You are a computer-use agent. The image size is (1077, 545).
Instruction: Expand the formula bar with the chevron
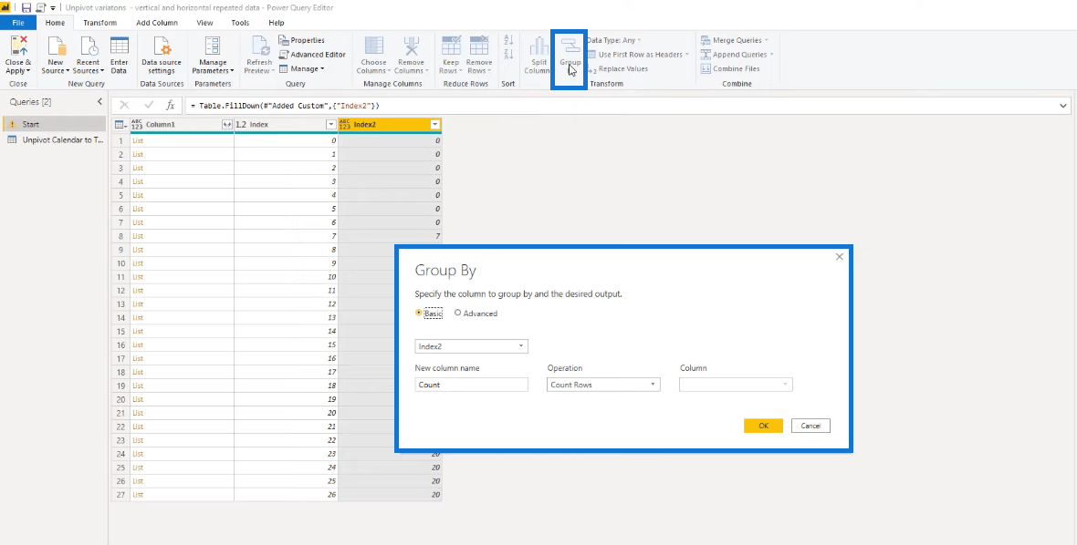pos(1063,106)
